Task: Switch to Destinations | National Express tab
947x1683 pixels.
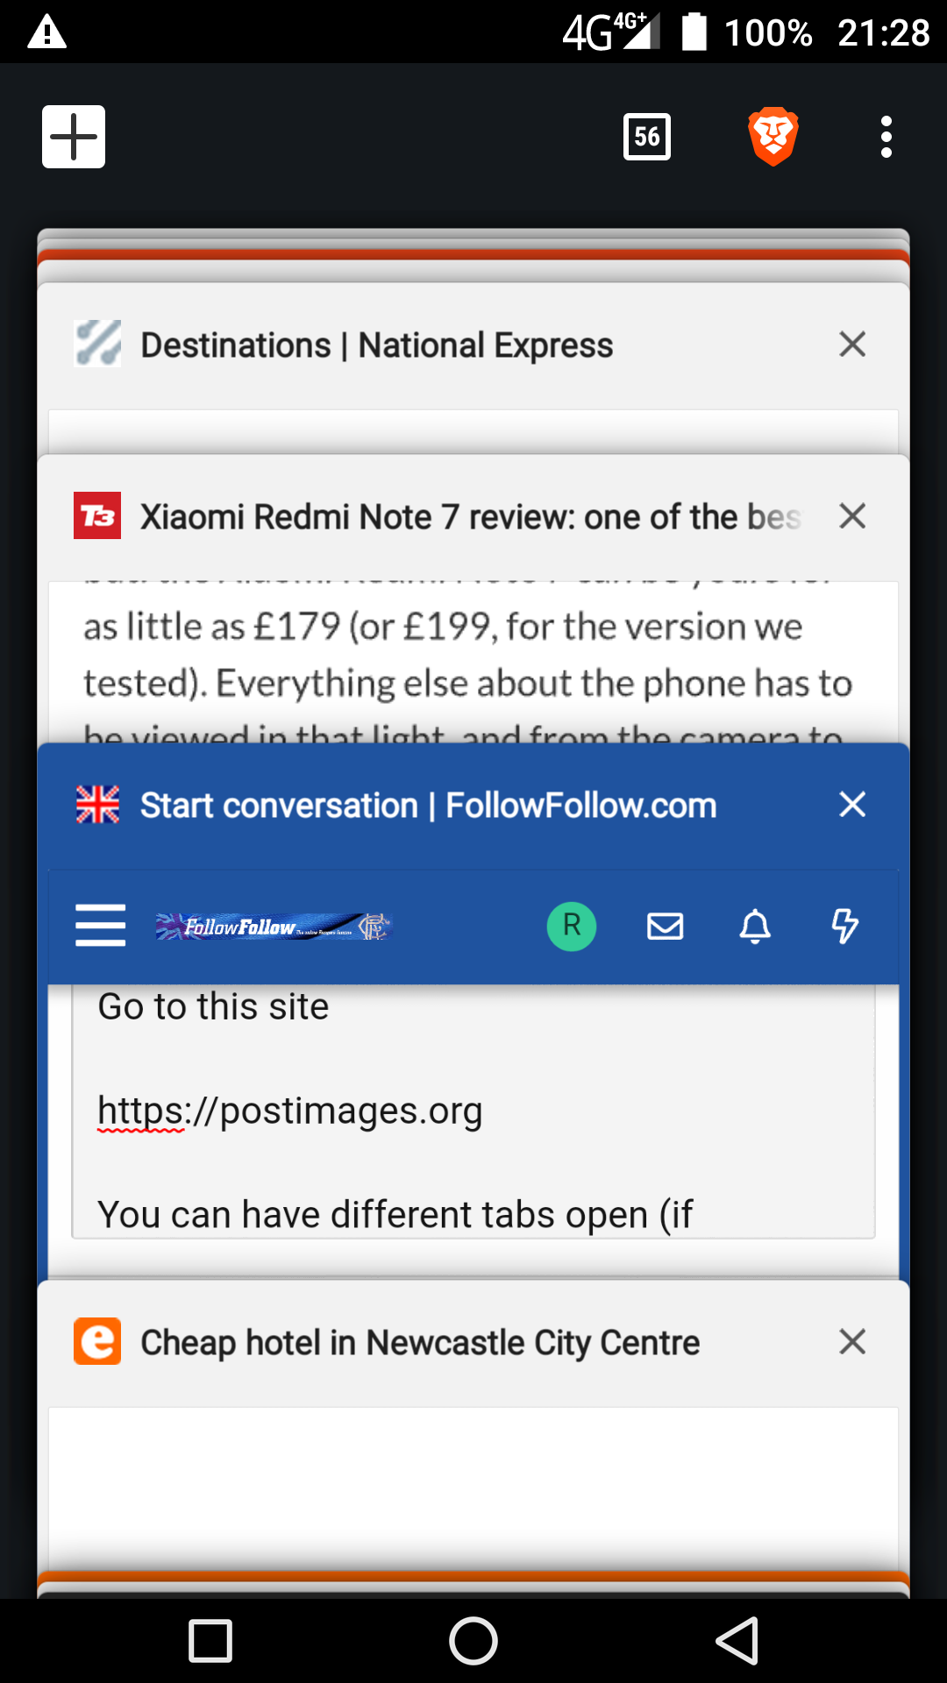Action: pyautogui.click(x=377, y=345)
